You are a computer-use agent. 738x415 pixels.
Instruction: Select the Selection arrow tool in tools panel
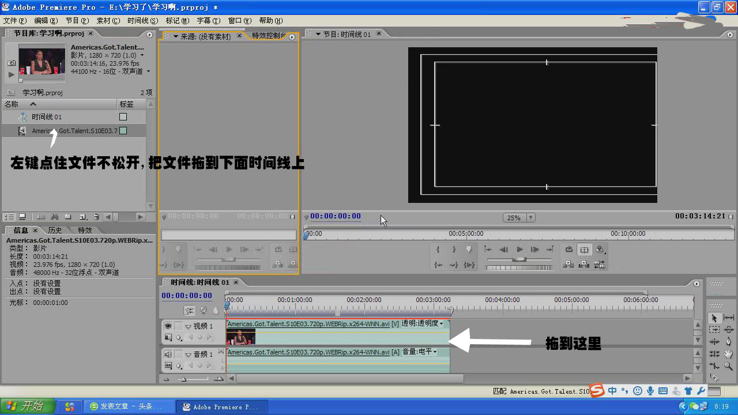714,318
